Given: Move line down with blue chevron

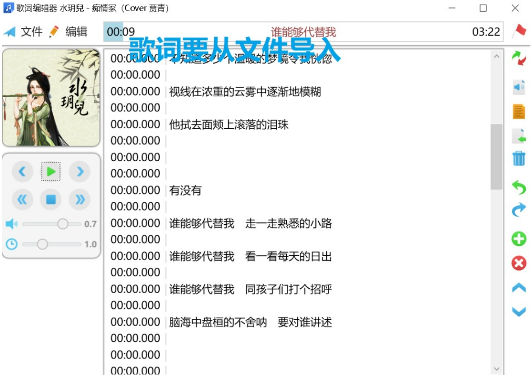Looking at the screenshot, I should click(519, 311).
